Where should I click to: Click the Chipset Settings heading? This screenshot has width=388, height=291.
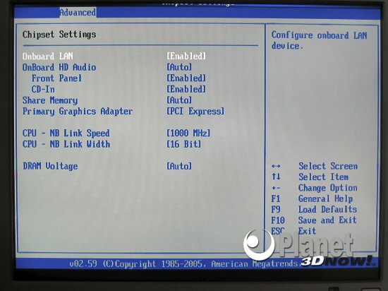[59, 35]
